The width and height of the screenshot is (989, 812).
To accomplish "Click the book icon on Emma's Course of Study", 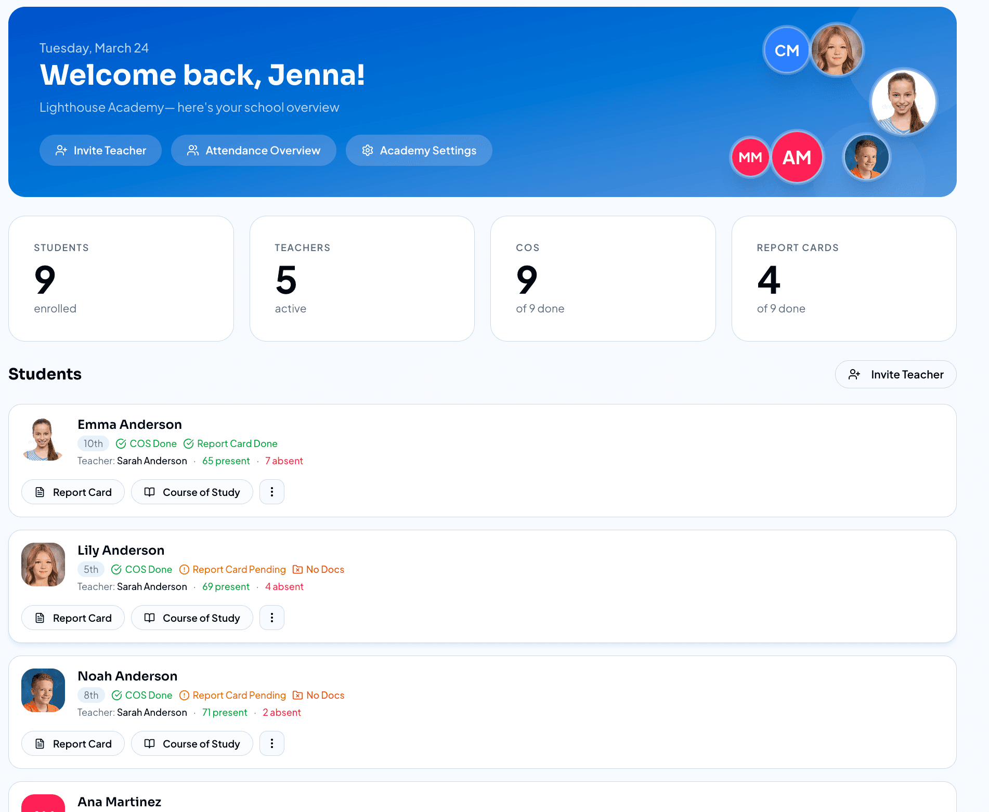I will [150, 492].
